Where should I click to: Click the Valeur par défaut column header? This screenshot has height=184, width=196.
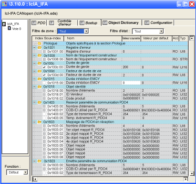[x=156, y=38]
